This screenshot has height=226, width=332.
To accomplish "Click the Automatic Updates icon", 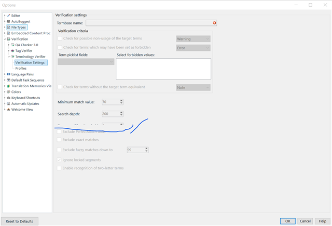I will (x=8, y=104).
